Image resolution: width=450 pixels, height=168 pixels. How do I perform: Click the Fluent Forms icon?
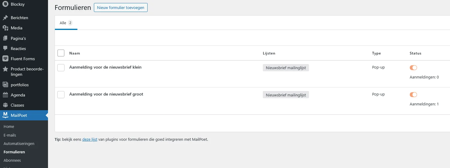pos(5,59)
